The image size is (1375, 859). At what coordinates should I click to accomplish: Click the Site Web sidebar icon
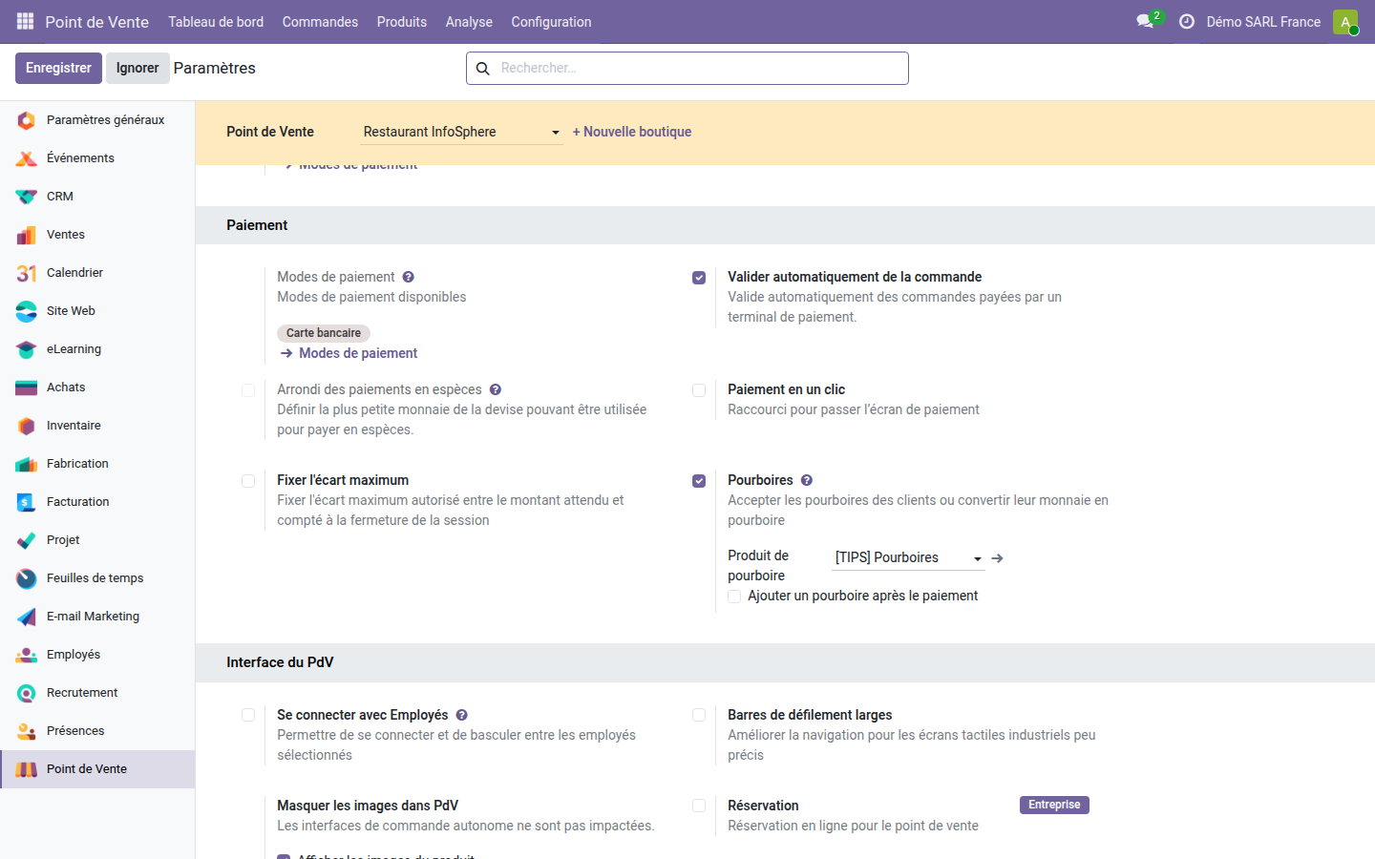pos(27,311)
